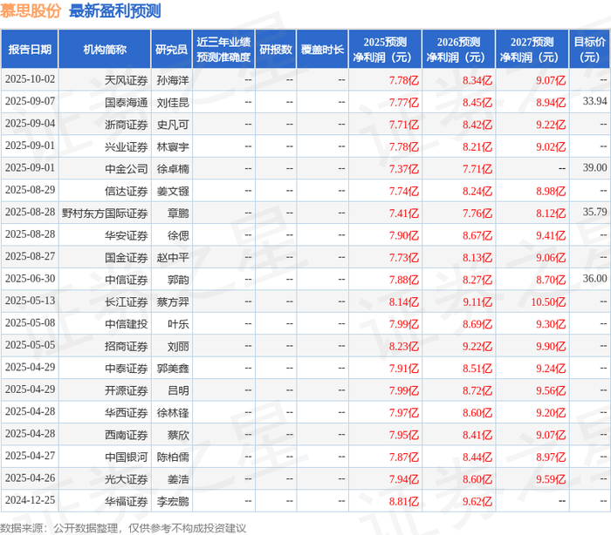Screen dimensions: 611x535
Task: Click the 2026预测净利润 column header
Action: coord(458,50)
